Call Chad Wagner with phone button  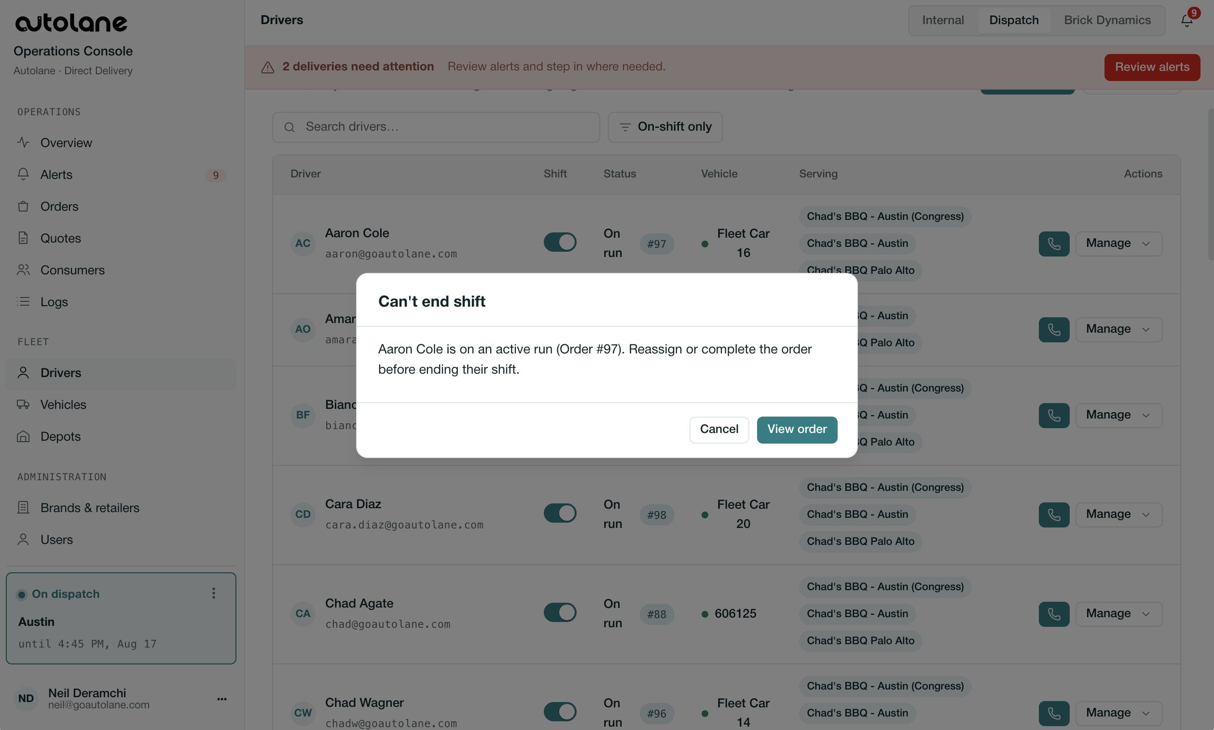(1053, 713)
